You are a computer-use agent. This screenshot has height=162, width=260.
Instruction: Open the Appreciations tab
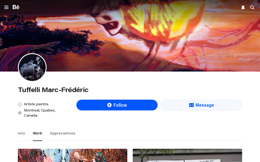pos(63,133)
